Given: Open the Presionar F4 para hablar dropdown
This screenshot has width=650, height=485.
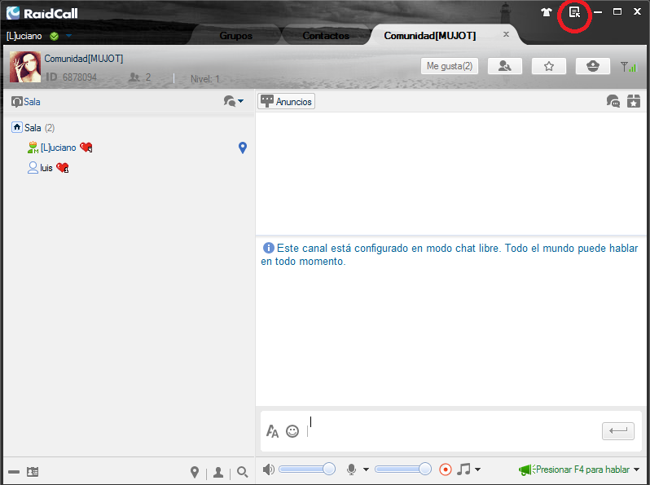Looking at the screenshot, I should pyautogui.click(x=636, y=470).
